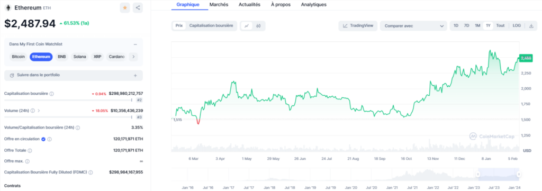Click the info icon beside Capitalisation boursière
Screen dimensions: 542x191
51,94
